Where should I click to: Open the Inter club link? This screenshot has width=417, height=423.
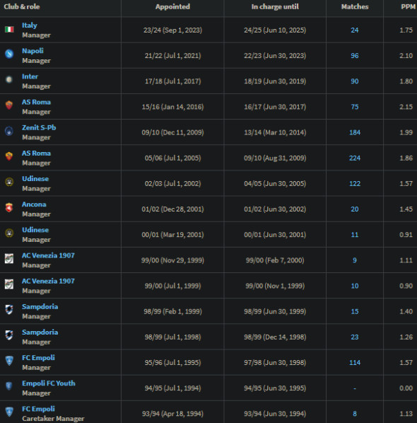(30, 76)
